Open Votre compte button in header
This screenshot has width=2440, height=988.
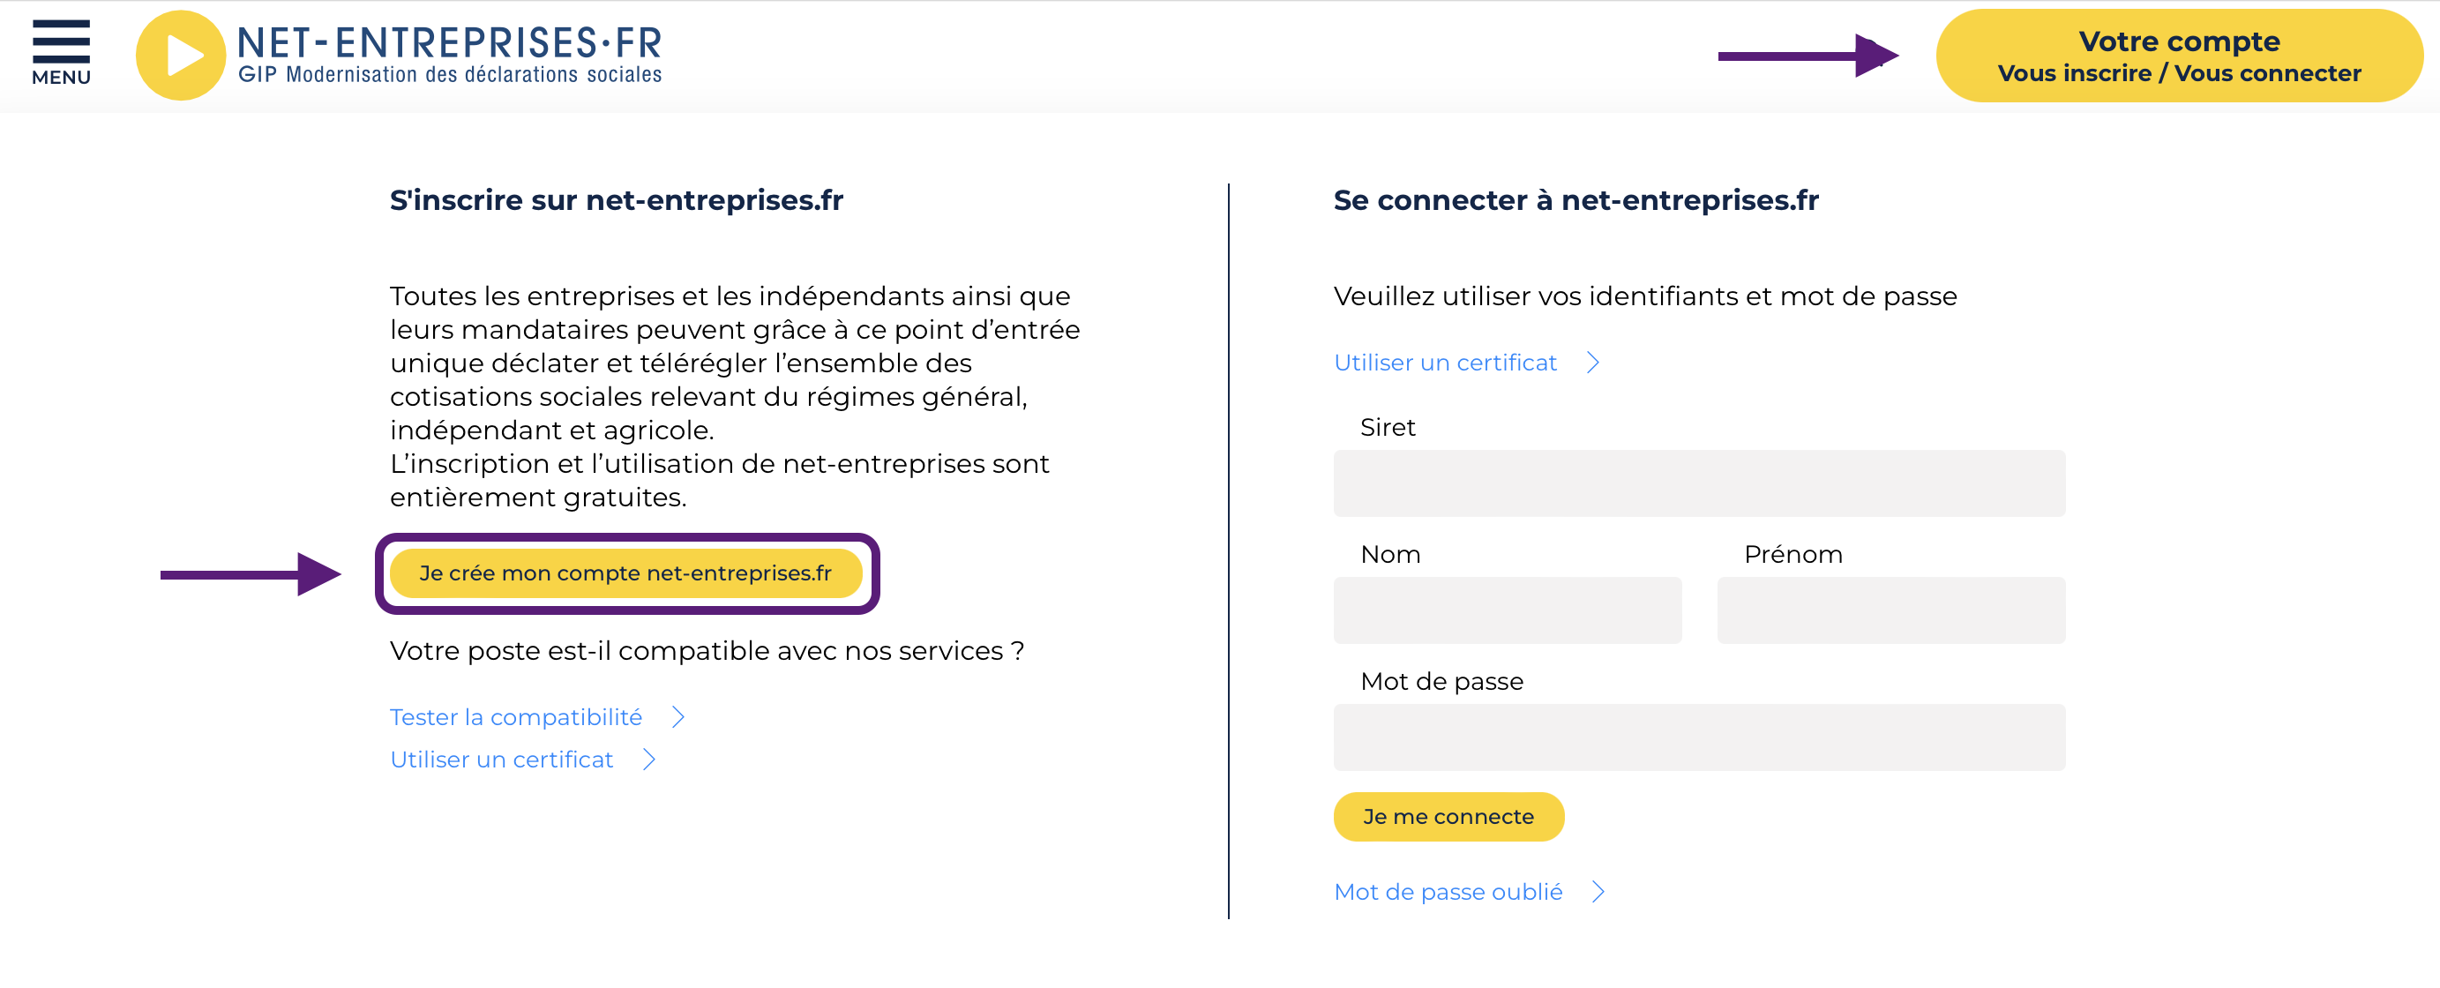pos(2179,56)
